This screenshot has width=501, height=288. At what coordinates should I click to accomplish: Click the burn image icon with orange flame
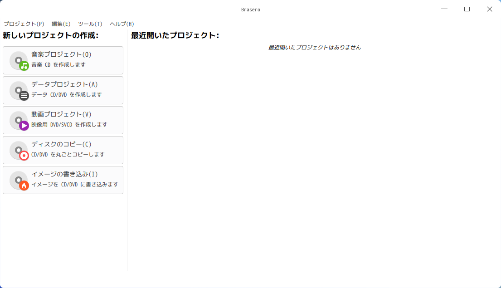(x=19, y=181)
